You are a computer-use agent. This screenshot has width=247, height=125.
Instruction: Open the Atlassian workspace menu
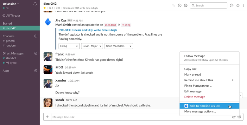11,4
